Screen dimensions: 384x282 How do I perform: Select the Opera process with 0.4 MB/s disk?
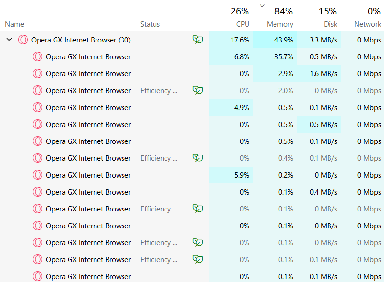tap(88, 192)
